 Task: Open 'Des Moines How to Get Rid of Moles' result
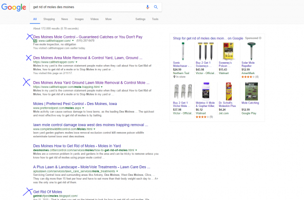[x=77, y=146]
